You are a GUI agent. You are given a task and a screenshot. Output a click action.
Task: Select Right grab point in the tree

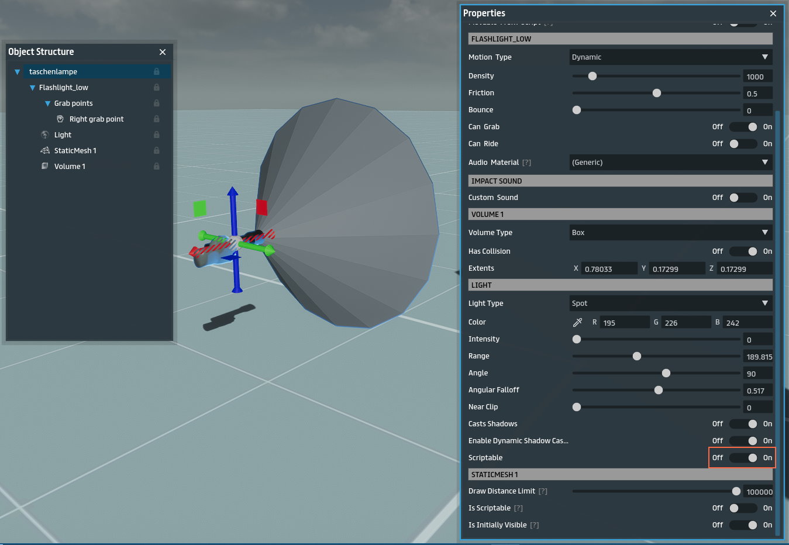pos(97,119)
